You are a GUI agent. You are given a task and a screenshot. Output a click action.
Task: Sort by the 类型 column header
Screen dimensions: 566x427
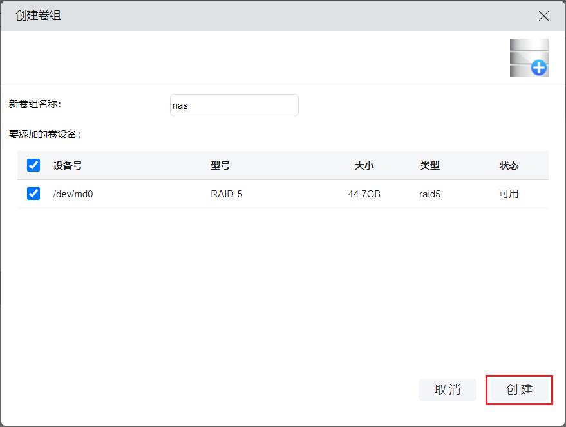click(x=429, y=165)
